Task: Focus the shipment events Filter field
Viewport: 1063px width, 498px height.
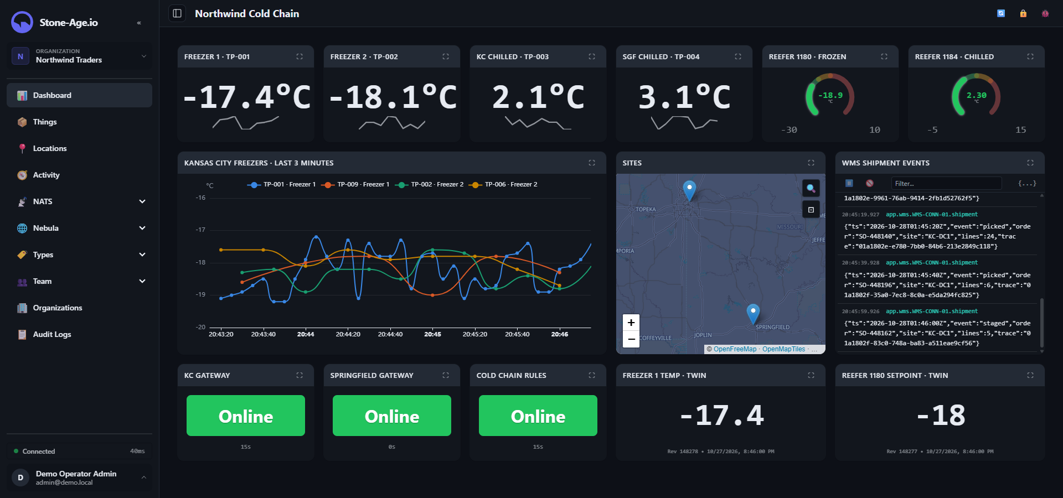Action: pyautogui.click(x=946, y=183)
